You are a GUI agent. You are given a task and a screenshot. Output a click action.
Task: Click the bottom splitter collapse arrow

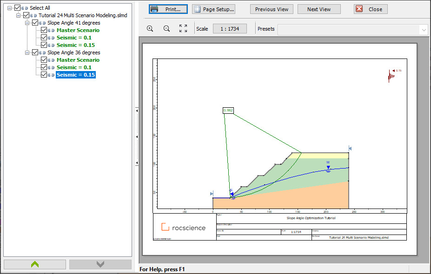click(137, 163)
